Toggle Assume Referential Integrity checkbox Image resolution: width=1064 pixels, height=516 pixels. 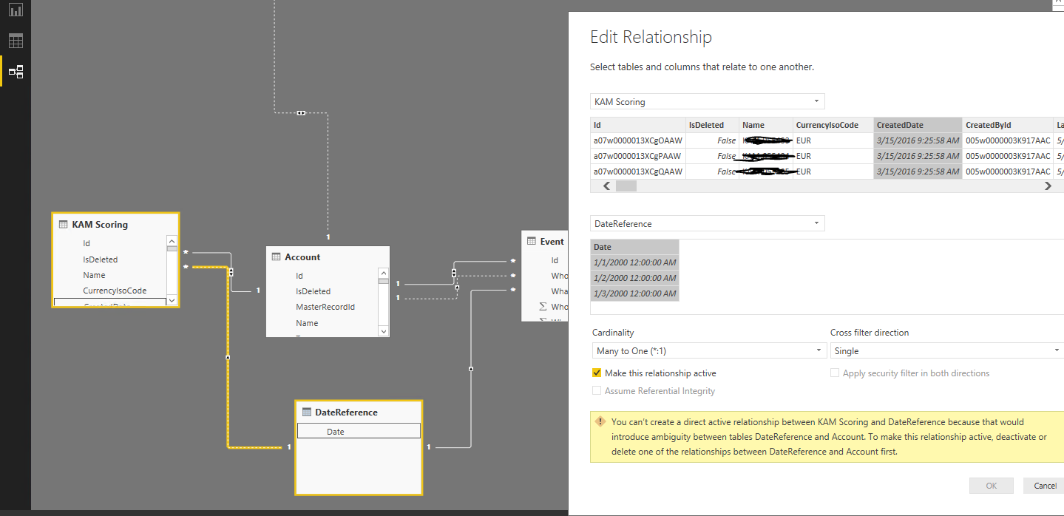point(597,390)
